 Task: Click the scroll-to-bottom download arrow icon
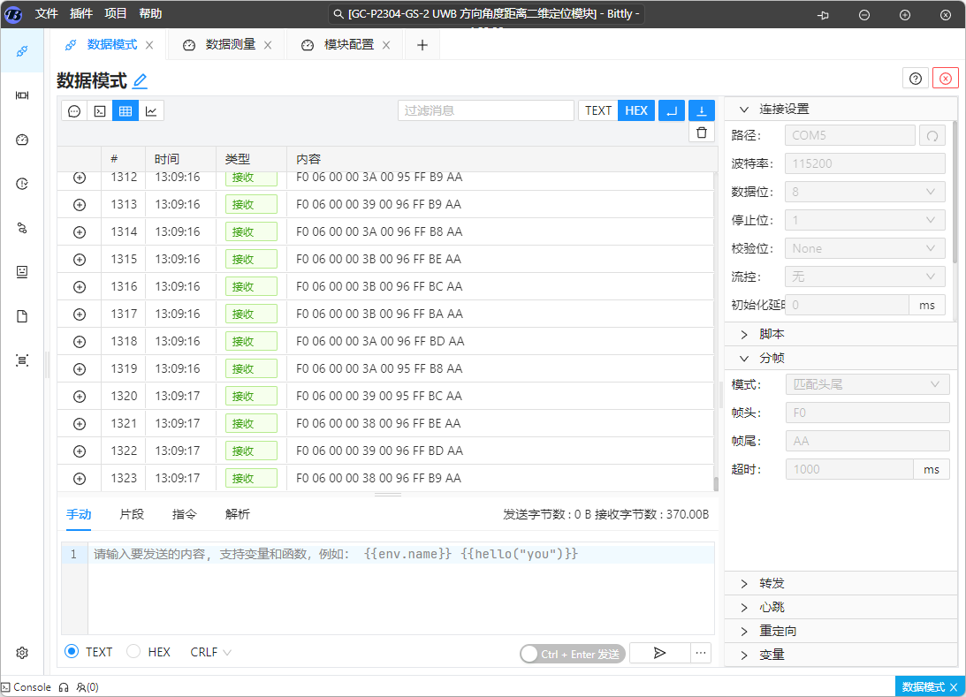(701, 110)
